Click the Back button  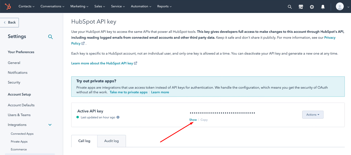(x=10, y=22)
